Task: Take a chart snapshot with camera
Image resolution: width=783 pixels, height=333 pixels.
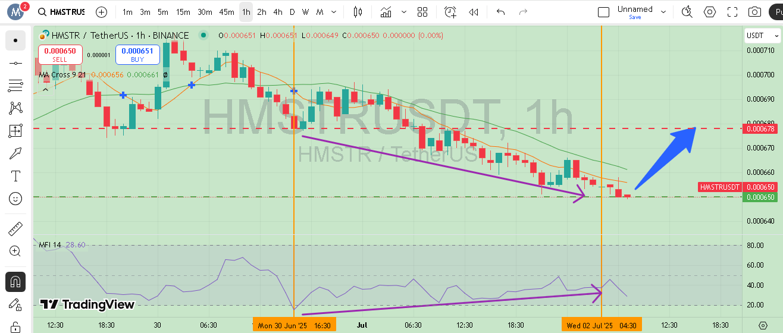Action: 754,12
